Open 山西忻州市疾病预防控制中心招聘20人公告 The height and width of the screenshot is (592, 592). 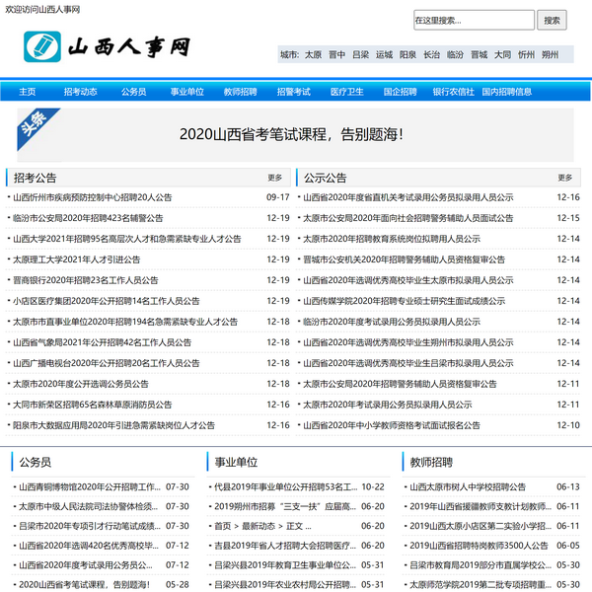(92, 197)
